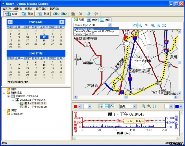Open the 訓練 (Workouts) toolbar button
The image size is (185, 146).
coord(27,14)
